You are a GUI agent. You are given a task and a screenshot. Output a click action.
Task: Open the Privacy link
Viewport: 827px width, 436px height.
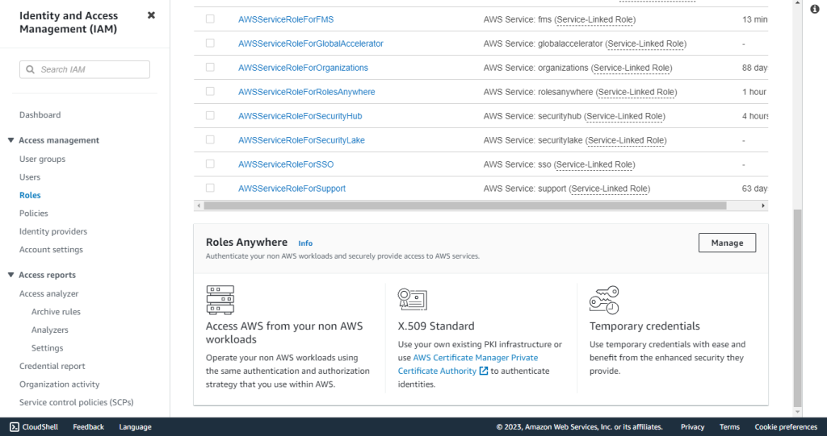click(x=692, y=427)
